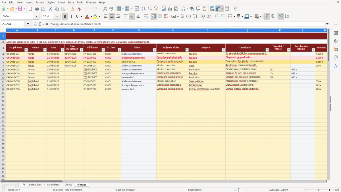Viewport: 341px width, 192px height.
Task: Open the Client column filter dropdown
Action: click(x=154, y=50)
